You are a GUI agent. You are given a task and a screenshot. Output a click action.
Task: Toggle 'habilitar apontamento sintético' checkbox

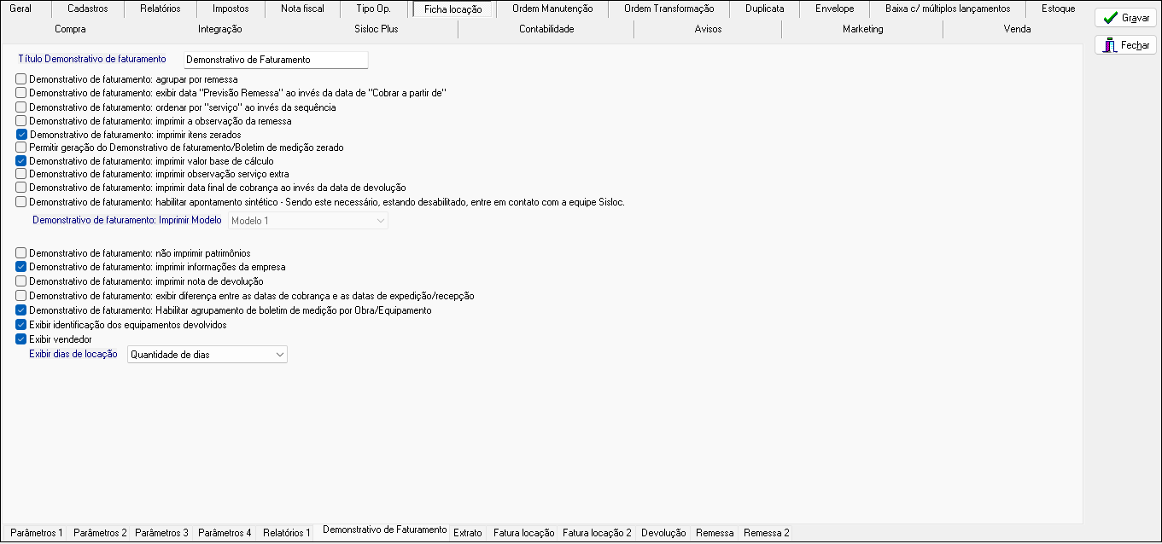pyautogui.click(x=21, y=202)
